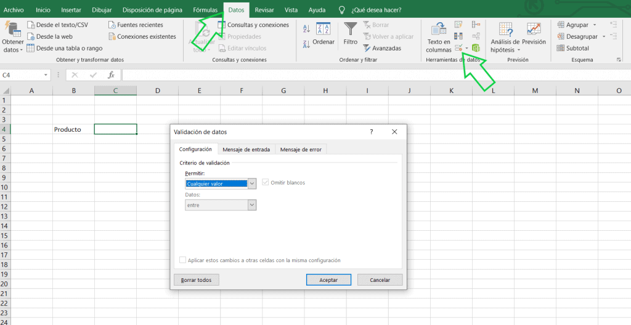Launch Texto en columnas wizard
631x325 pixels.
tap(439, 38)
